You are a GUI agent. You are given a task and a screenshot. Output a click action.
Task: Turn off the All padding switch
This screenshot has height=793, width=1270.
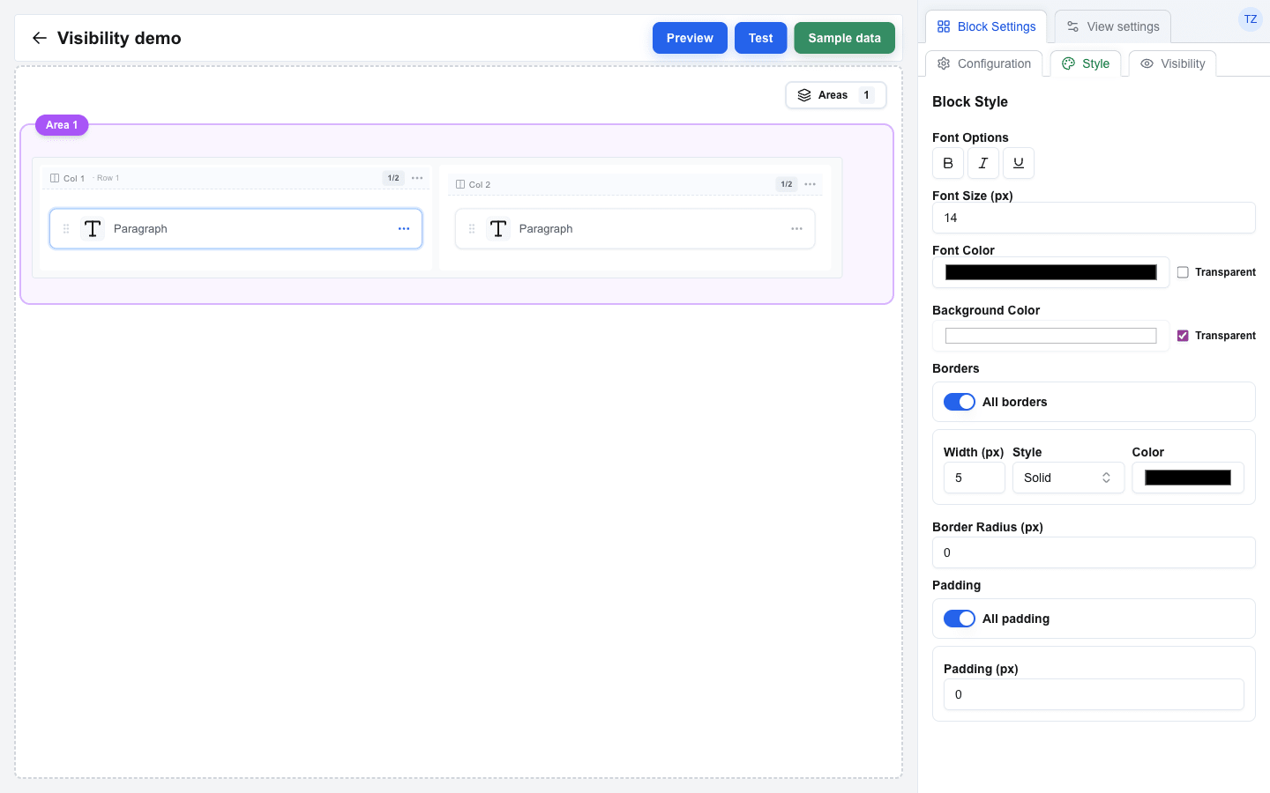click(x=960, y=619)
